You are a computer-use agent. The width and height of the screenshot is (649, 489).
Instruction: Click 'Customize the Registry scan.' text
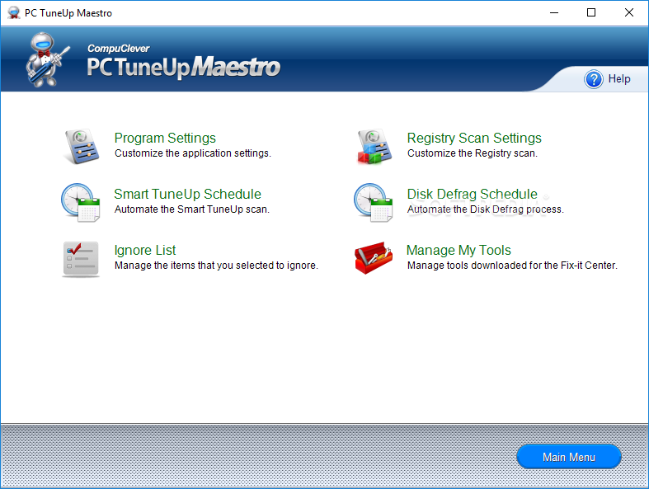coord(473,153)
